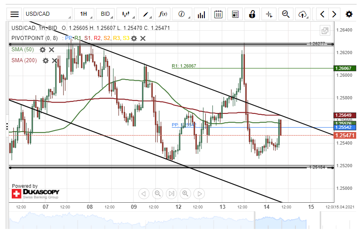Image resolution: width=357 pixels, height=233 pixels.
Task: Click the S3 pivot legend label
Action: 126,38
